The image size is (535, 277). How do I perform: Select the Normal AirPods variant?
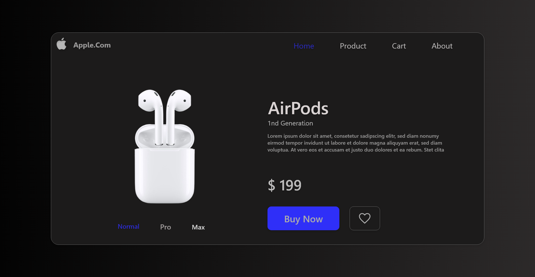click(128, 226)
